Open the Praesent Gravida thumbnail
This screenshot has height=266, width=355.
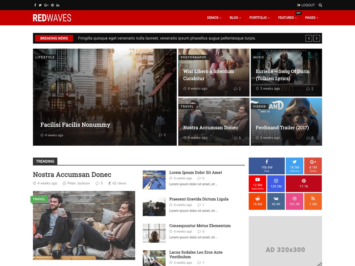point(154,207)
